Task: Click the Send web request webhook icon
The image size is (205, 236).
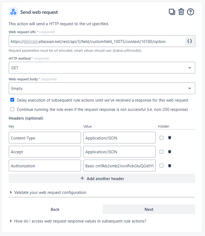Action: 13,12
